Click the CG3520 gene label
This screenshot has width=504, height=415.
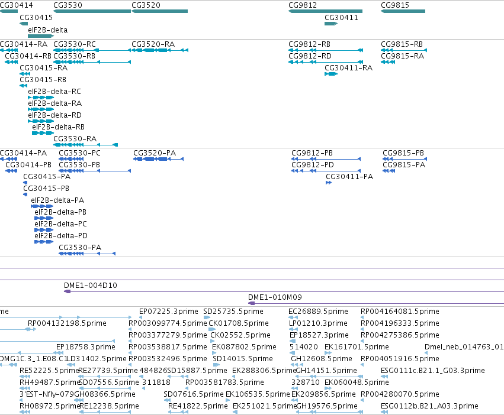[146, 5]
